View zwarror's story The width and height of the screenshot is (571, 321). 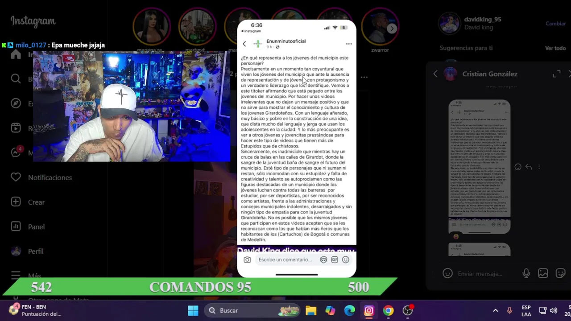pos(380,27)
